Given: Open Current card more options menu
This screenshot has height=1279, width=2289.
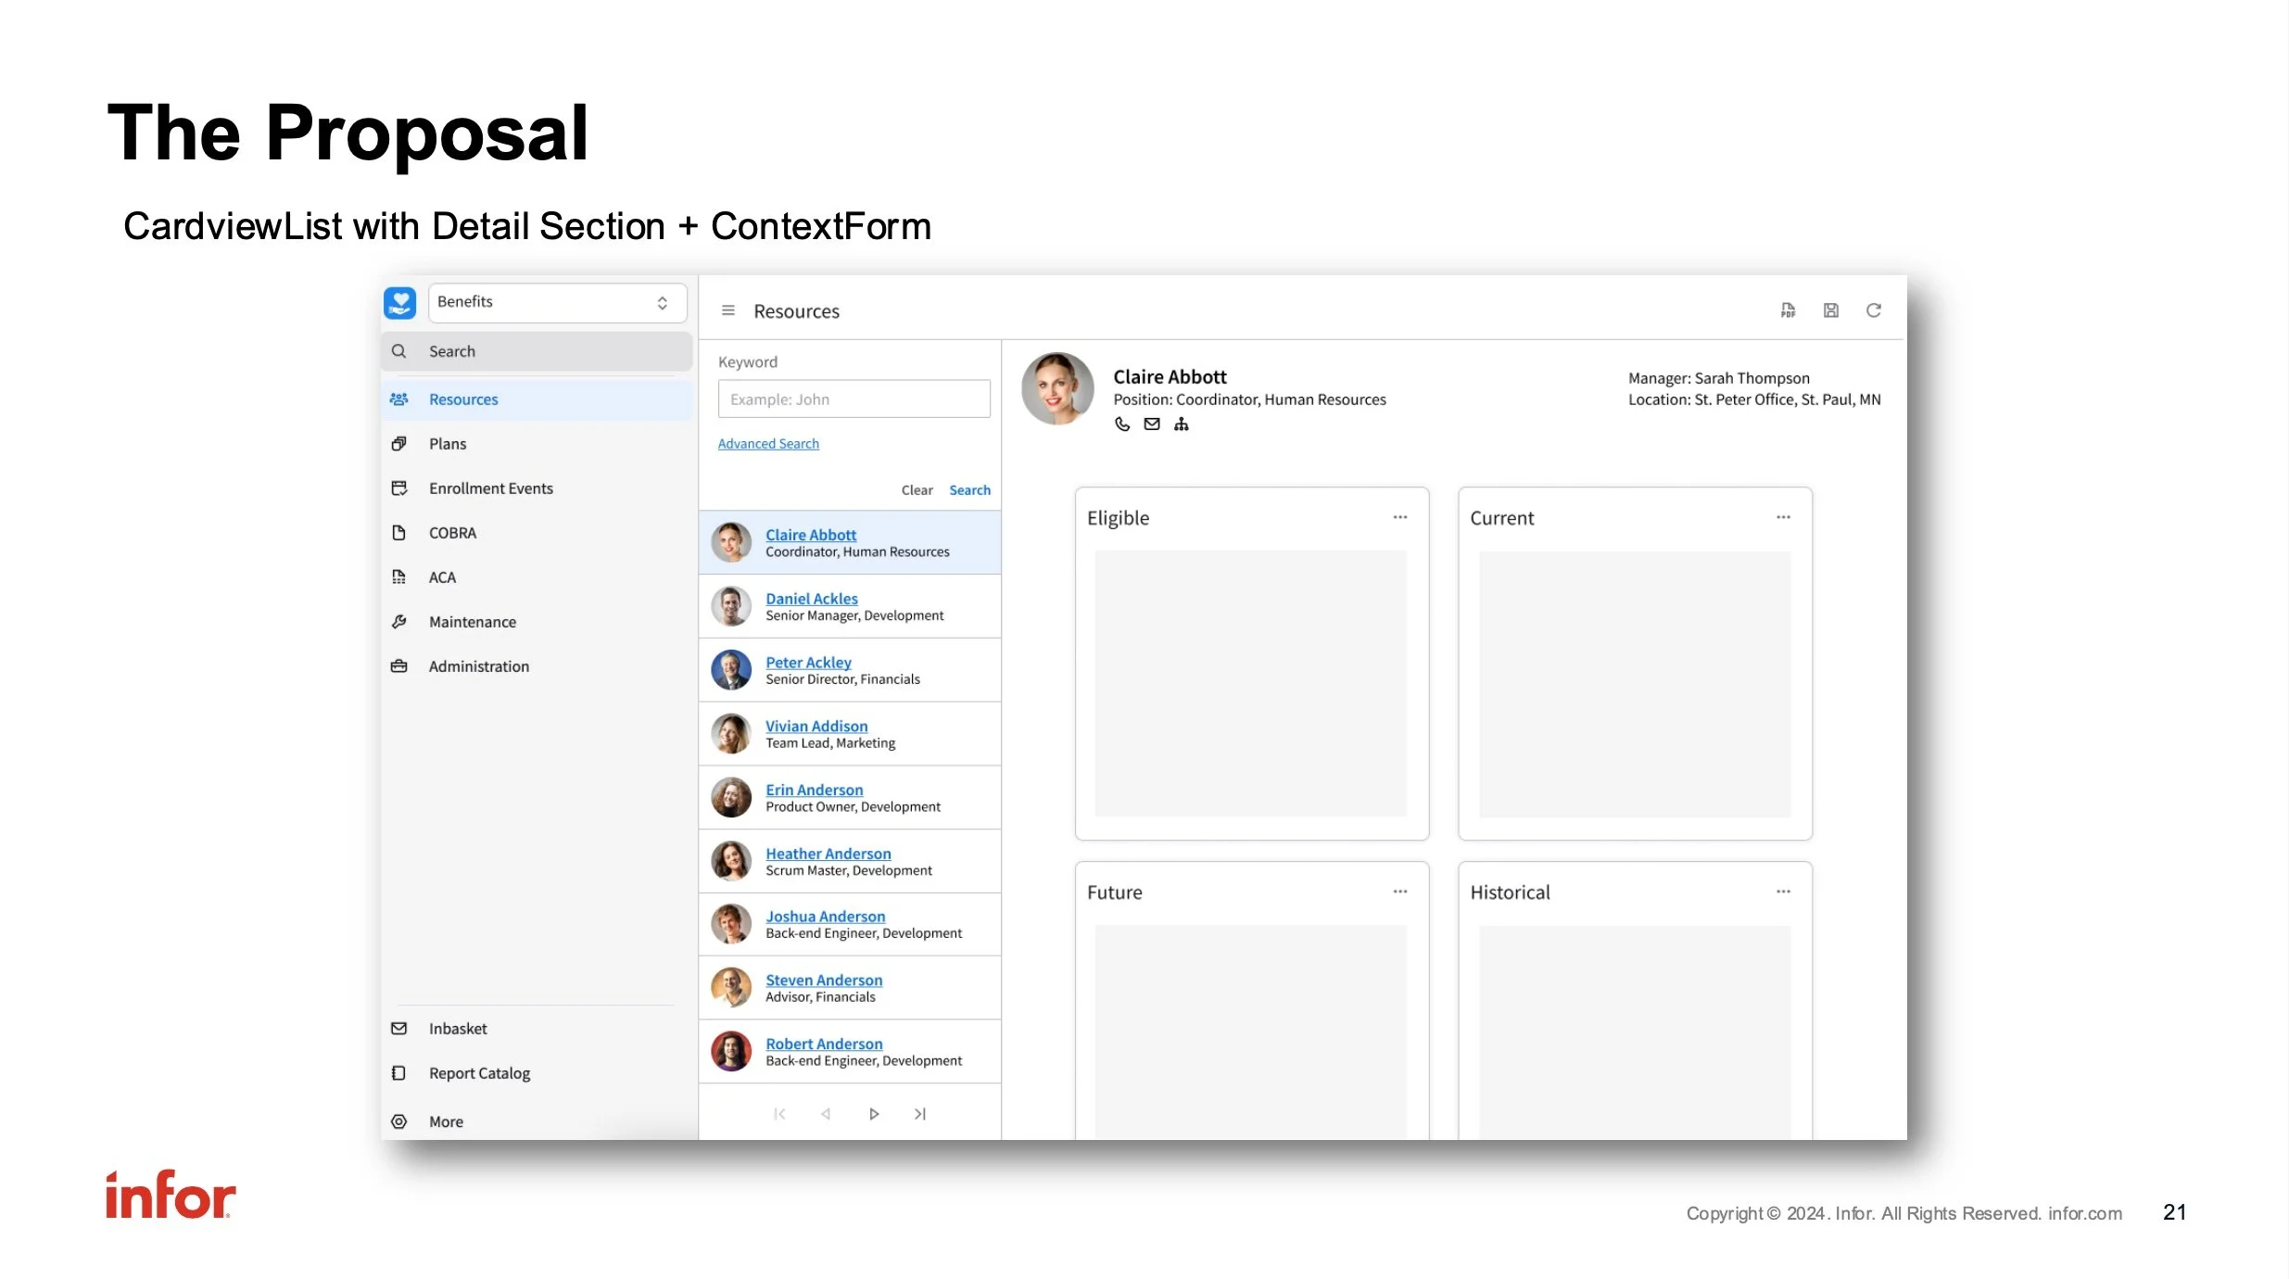Looking at the screenshot, I should pyautogui.click(x=1783, y=517).
